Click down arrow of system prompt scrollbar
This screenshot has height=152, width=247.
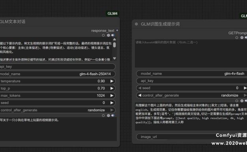[x=114, y=58]
